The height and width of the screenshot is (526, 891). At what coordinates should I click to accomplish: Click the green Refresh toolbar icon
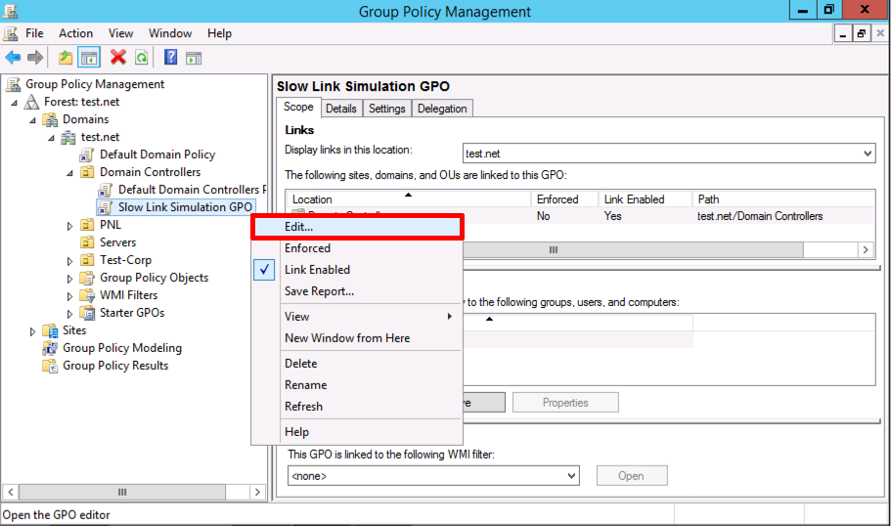tap(142, 58)
